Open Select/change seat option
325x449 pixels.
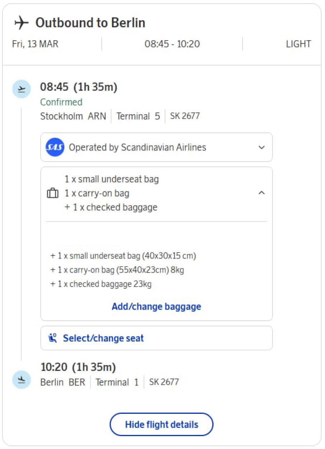(103, 338)
